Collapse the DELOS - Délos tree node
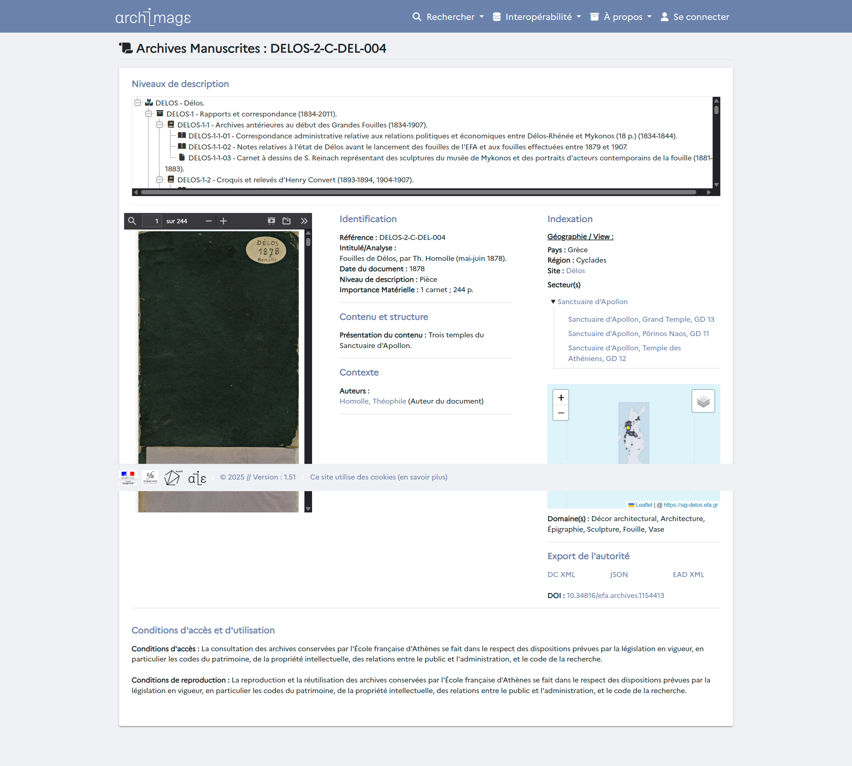Screen dimensions: 852x766 [x=138, y=103]
